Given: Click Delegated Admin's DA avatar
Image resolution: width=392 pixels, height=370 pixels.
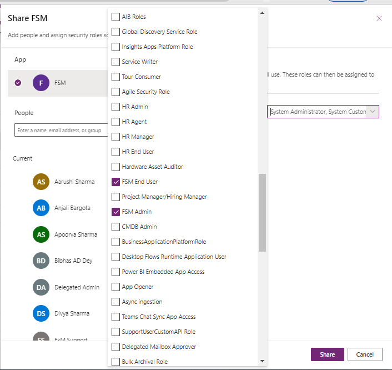Looking at the screenshot, I should (41, 287).
